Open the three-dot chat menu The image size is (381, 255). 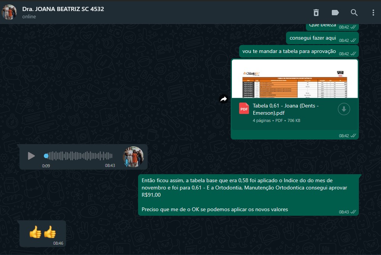click(373, 12)
